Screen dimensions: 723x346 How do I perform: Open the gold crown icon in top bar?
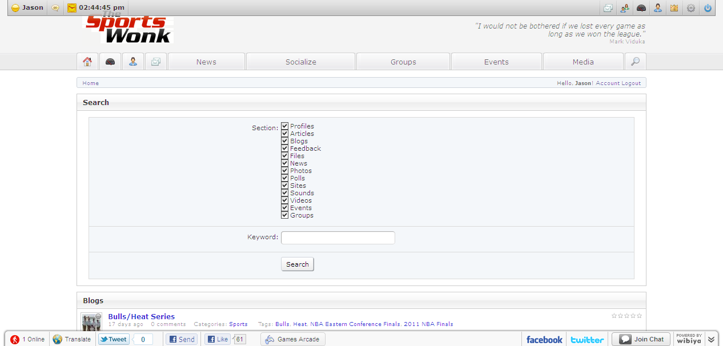pos(674,8)
